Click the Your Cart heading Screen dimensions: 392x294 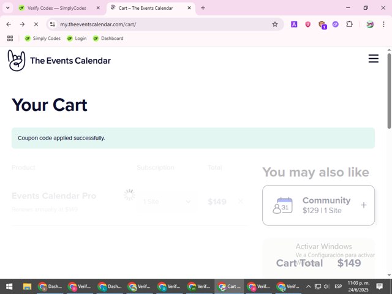tap(50, 105)
